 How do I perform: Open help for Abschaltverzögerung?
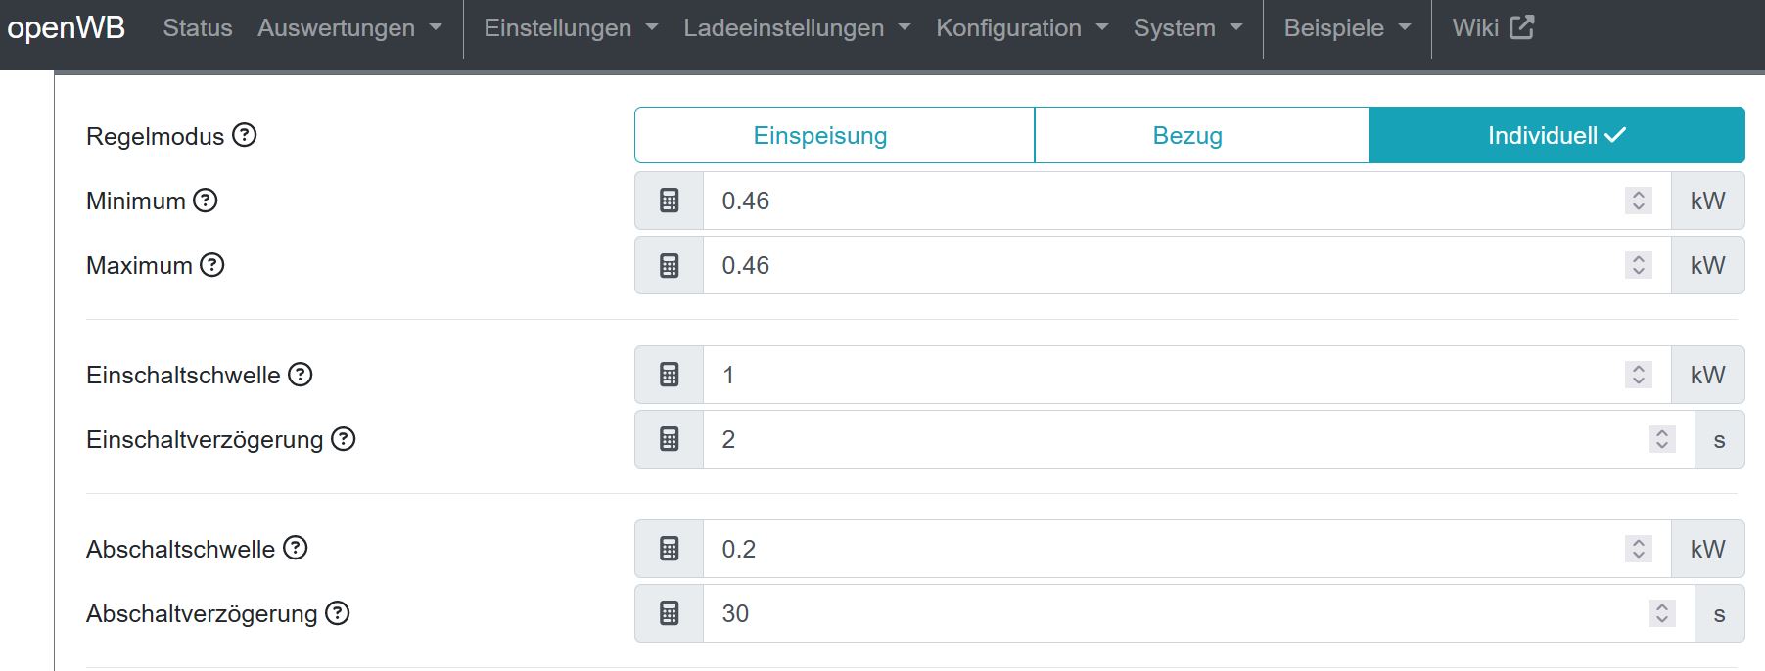tap(338, 613)
